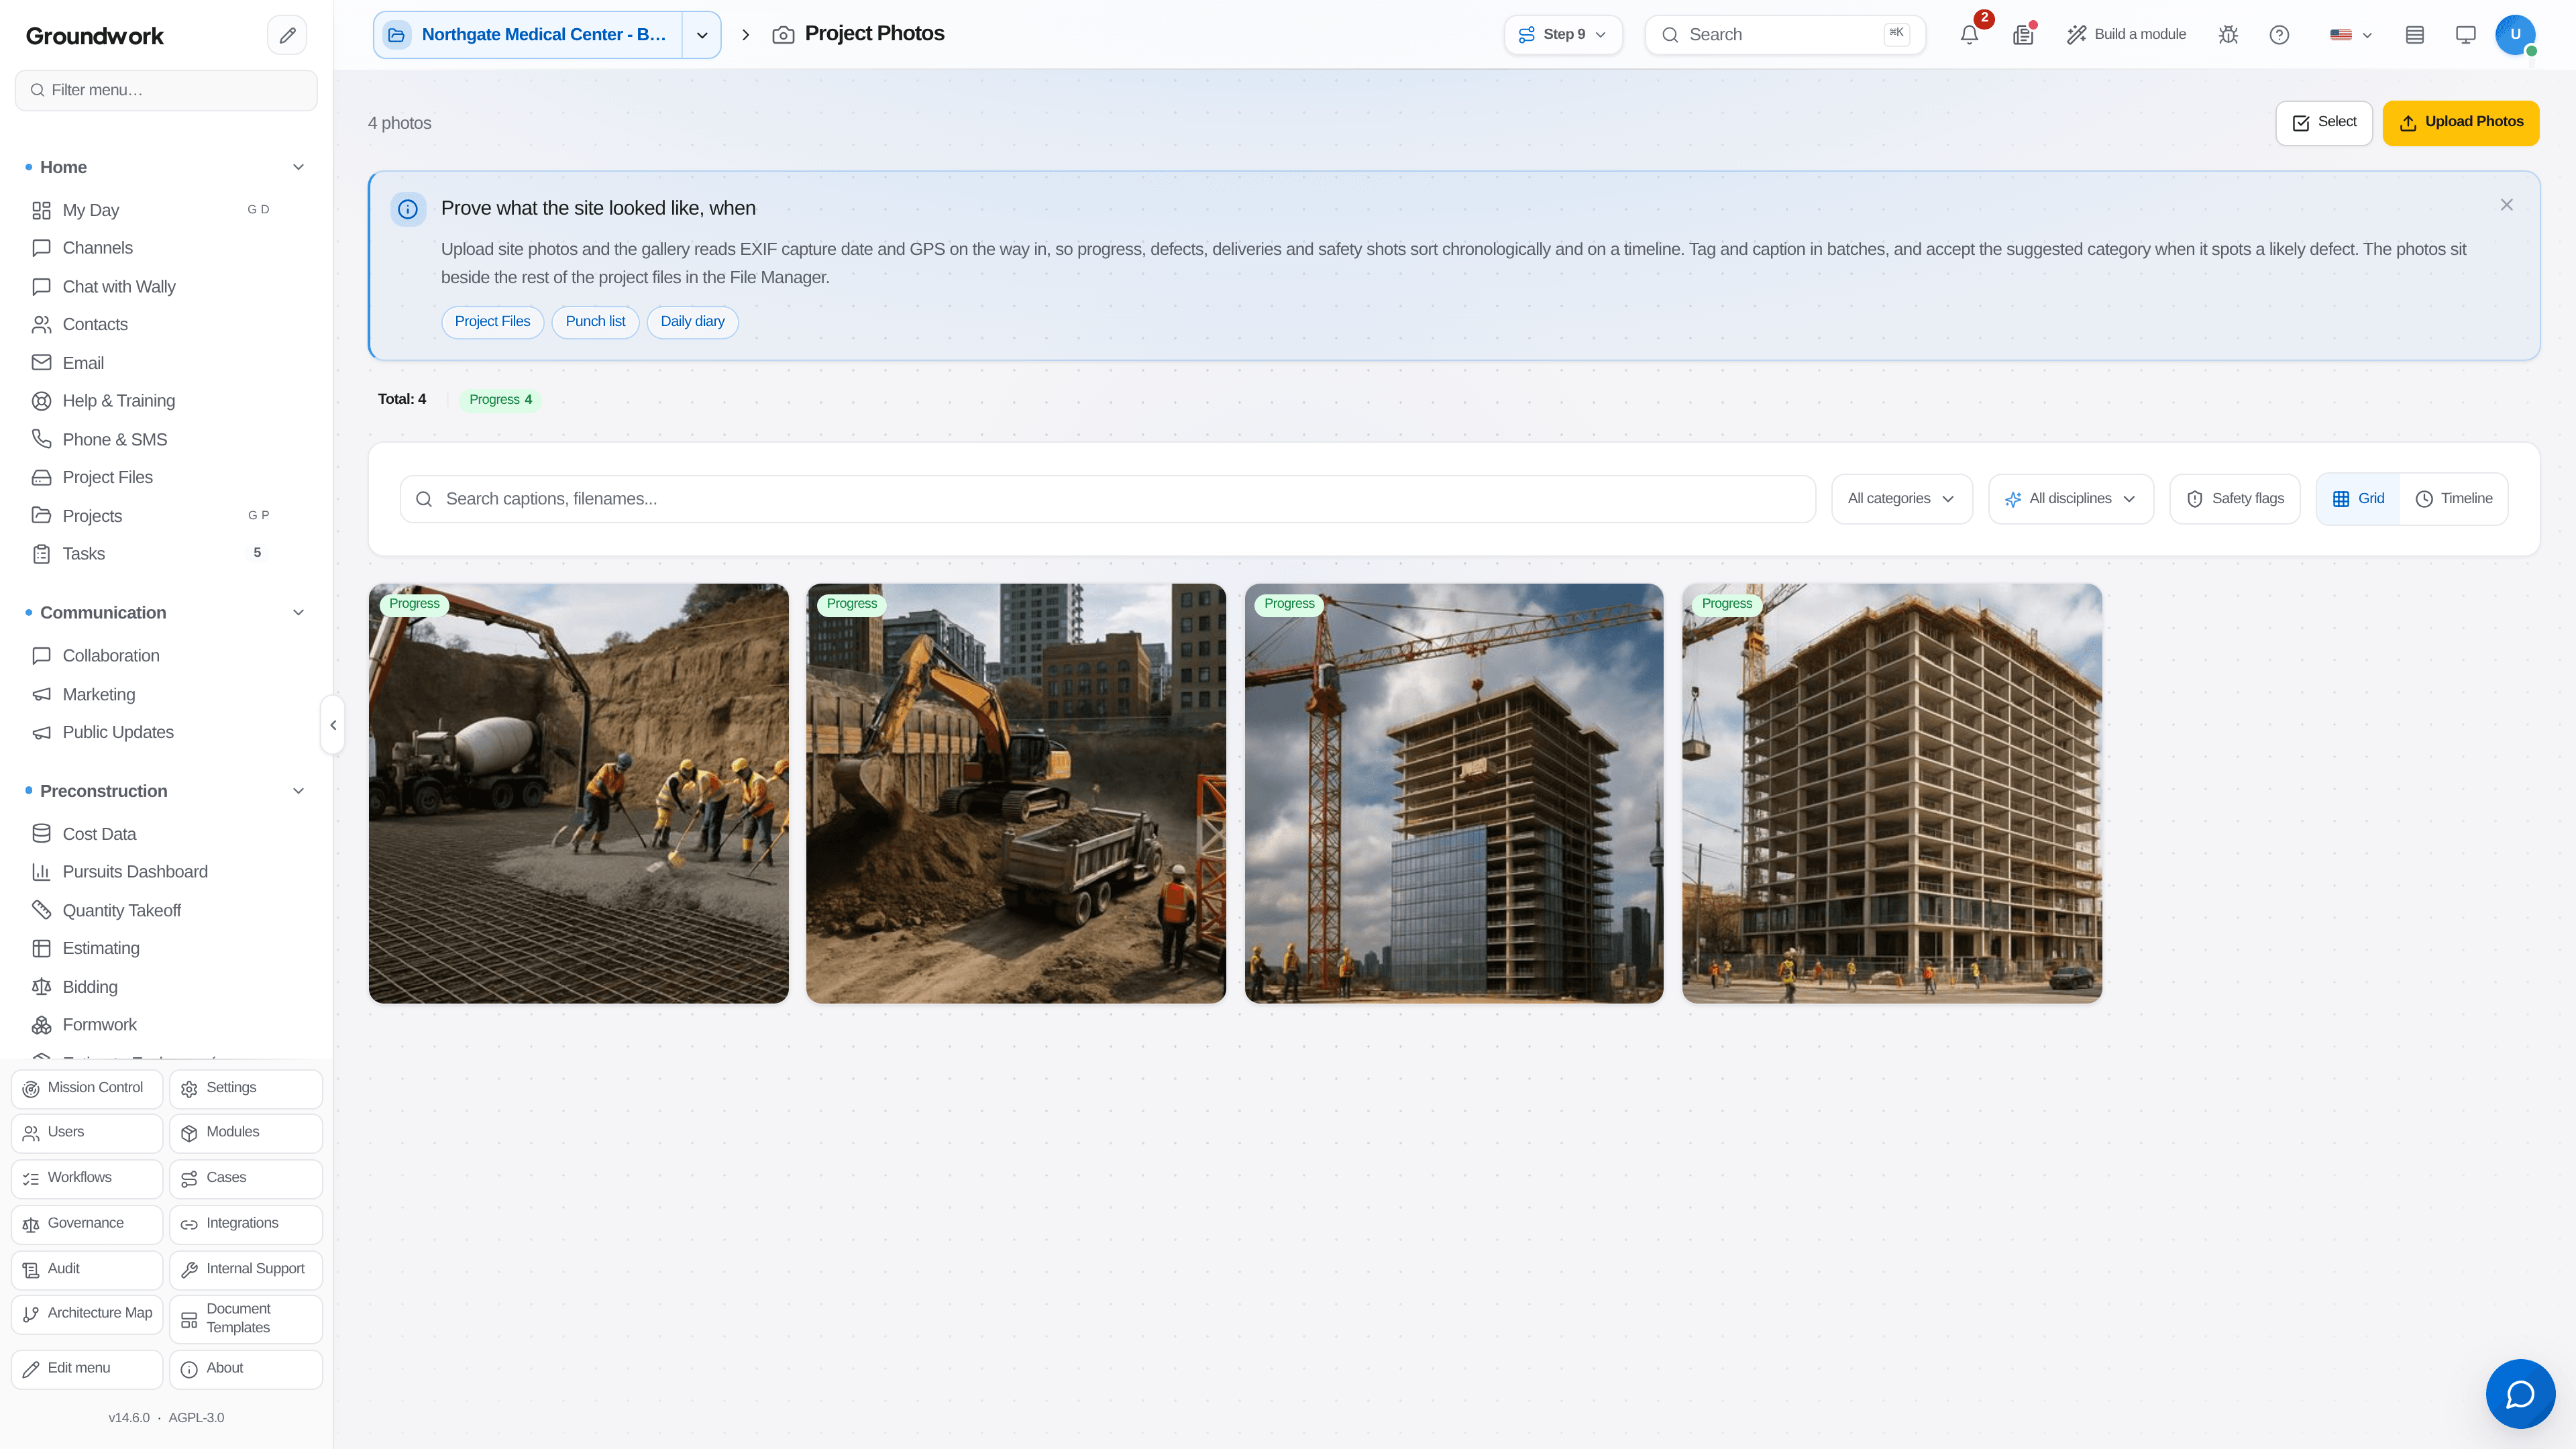Image resolution: width=2576 pixels, height=1449 pixels.
Task: Open About in the bottom menu
Action: coord(246,1369)
